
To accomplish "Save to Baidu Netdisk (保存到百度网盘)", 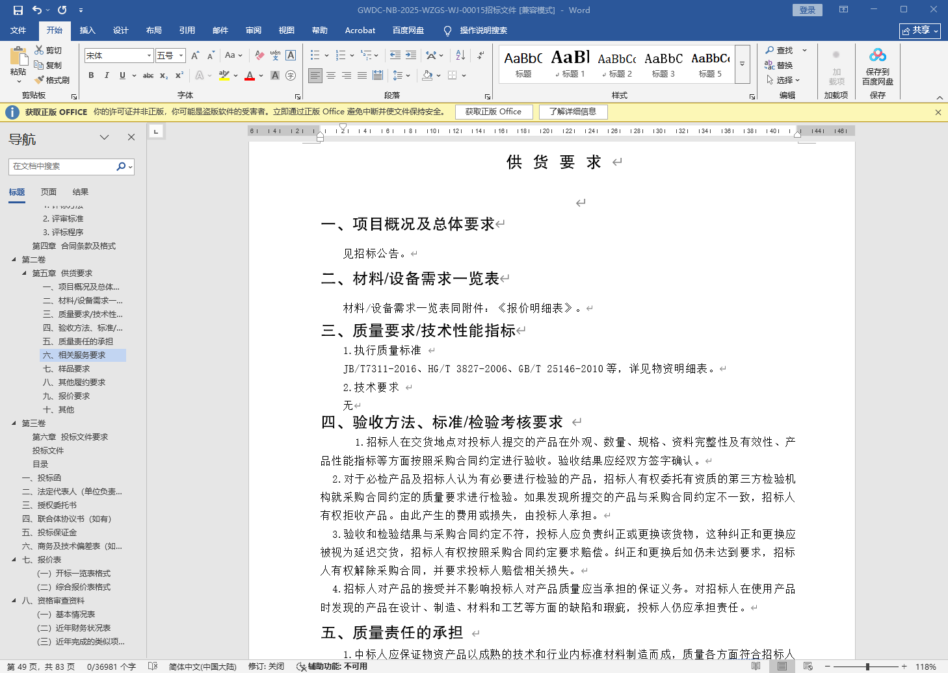I will point(877,66).
